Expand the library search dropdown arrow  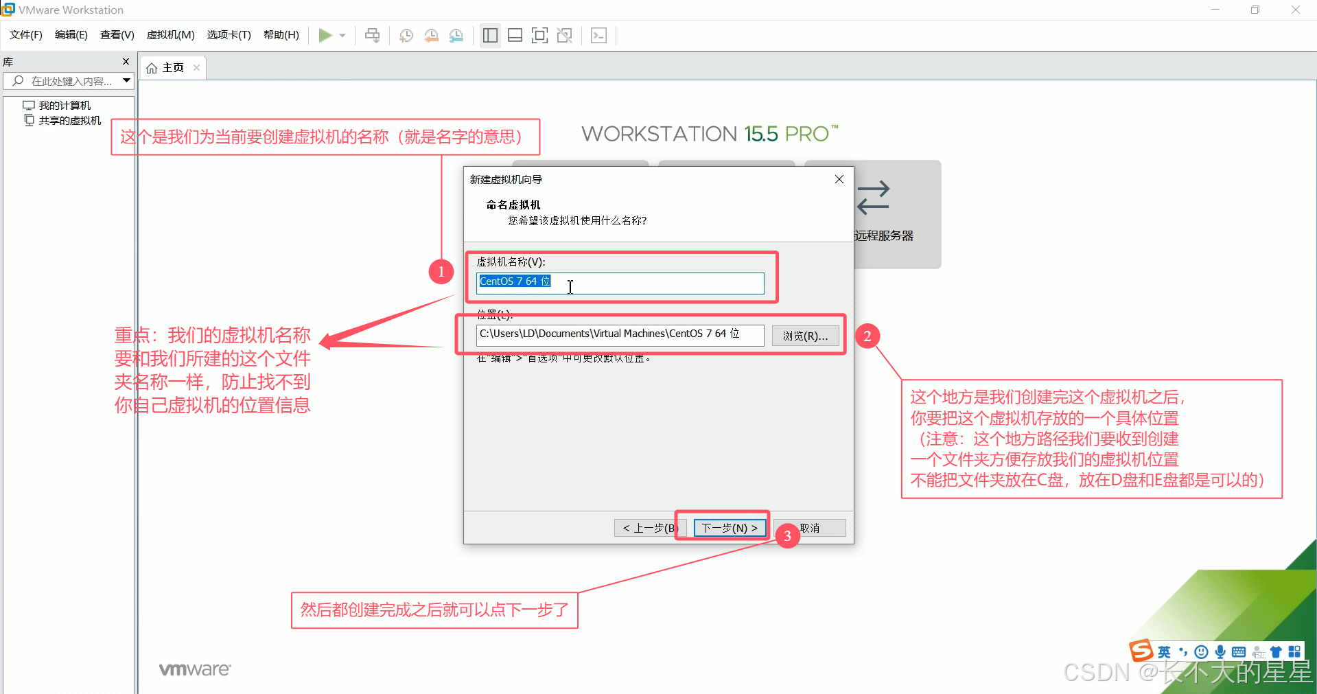(x=126, y=81)
